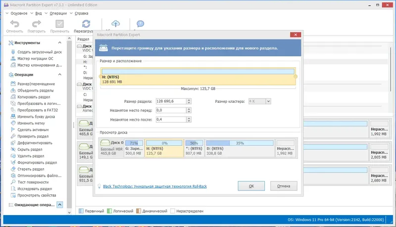
Task: Select G: 500,0 MB partition in preview
Action: (134, 148)
